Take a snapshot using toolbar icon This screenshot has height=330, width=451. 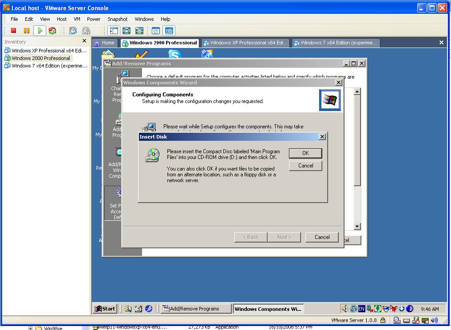click(x=73, y=31)
